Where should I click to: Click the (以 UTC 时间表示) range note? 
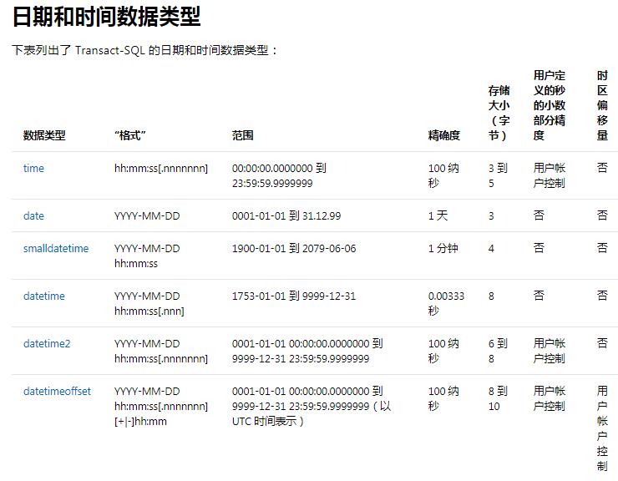[x=312, y=414]
